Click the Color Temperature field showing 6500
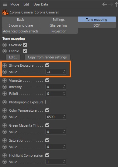This screenshot has width=118, height=167. click(56, 117)
